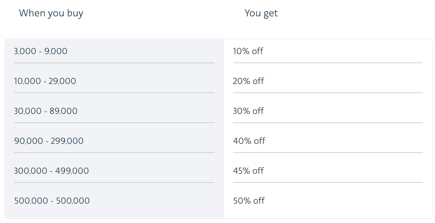Pick the "50% off" discount entry
This screenshot has height=223, width=435.
click(x=249, y=201)
